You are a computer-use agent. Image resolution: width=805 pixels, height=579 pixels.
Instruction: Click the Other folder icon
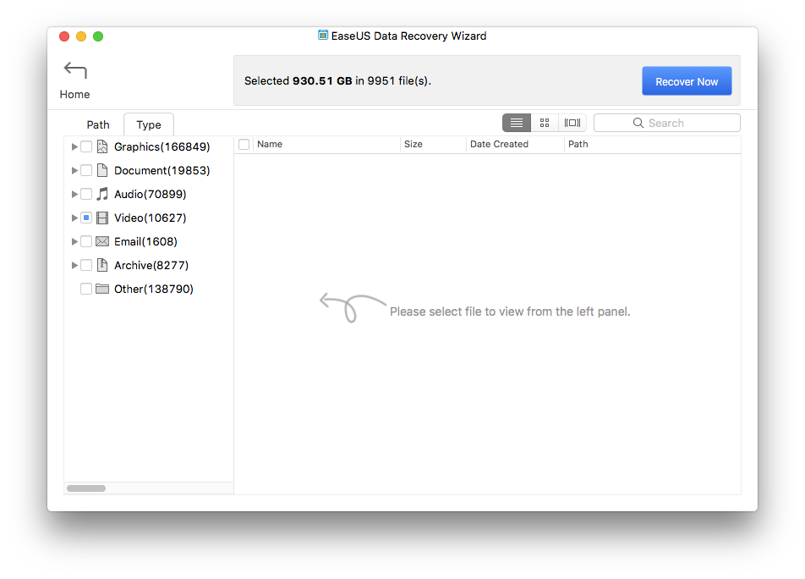[x=102, y=289]
